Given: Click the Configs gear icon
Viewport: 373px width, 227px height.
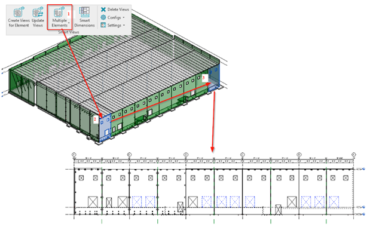Looking at the screenshot, I should 103,17.
